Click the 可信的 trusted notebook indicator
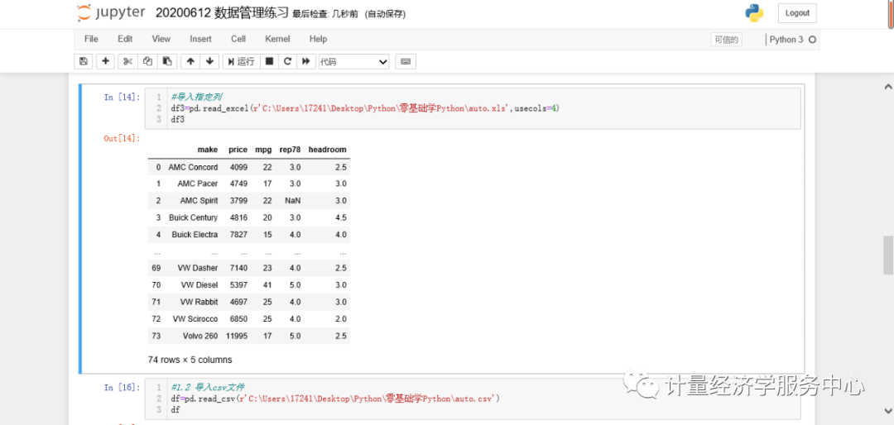 [726, 40]
